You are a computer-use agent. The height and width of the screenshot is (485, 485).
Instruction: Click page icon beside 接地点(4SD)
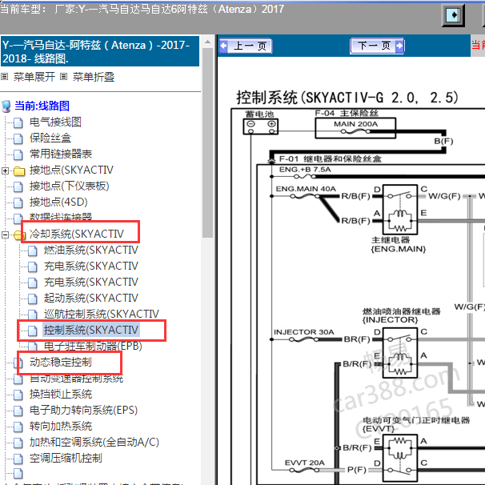(18, 203)
